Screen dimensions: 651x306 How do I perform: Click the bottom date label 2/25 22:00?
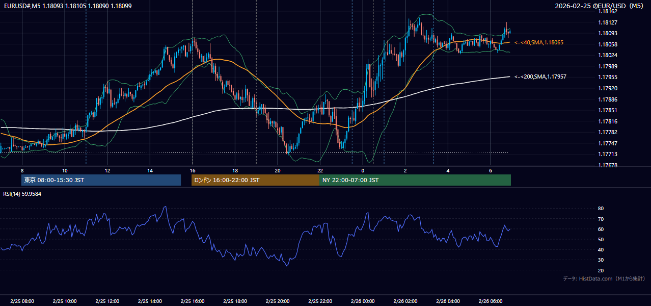320,301
